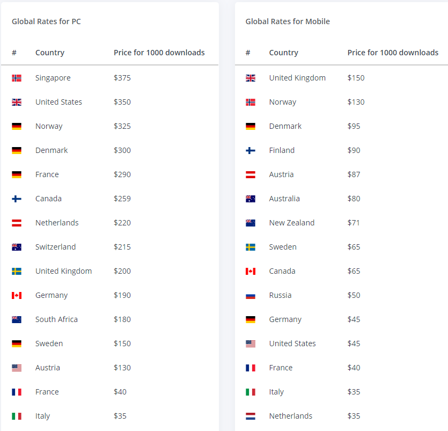Screen dimensions: 448x431
Task: Click the Price for 1000 downloads header in Mobile table
Action: tap(393, 53)
